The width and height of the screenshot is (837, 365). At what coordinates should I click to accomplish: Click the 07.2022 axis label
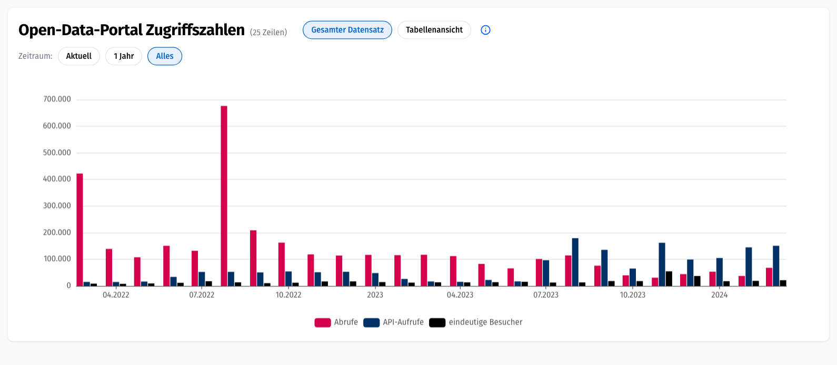tap(202, 295)
